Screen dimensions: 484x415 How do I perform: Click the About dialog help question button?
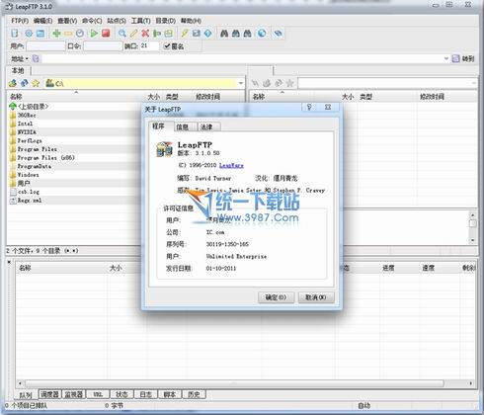point(309,107)
